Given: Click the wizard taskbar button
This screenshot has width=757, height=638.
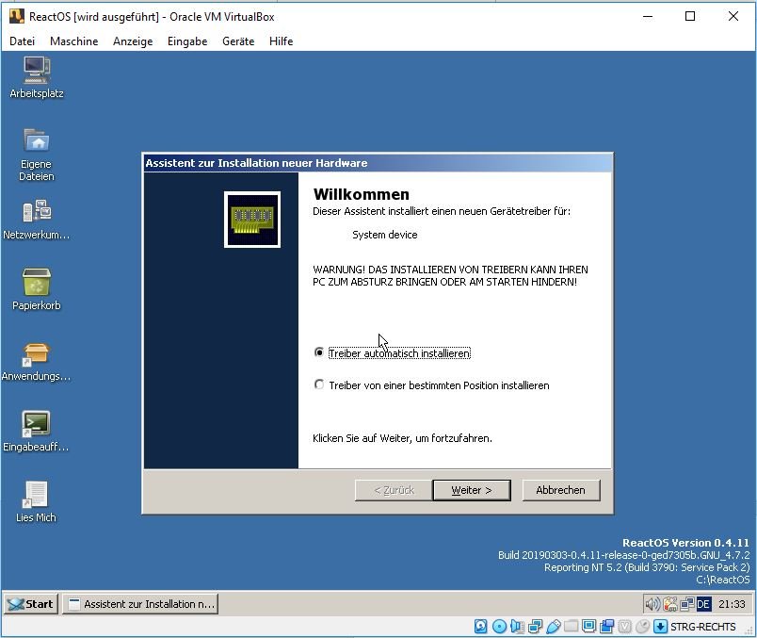Looking at the screenshot, I should click(x=140, y=604).
